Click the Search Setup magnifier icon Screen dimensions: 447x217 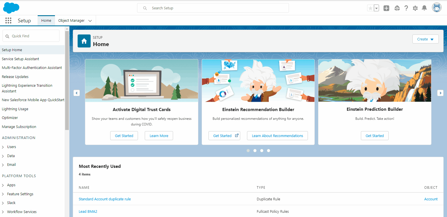pyautogui.click(x=145, y=8)
